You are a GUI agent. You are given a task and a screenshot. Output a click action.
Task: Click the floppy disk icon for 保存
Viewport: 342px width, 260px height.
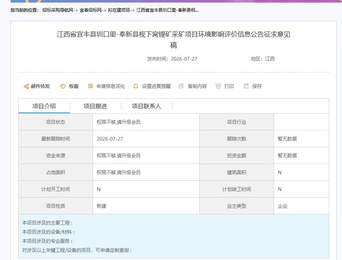[246, 86]
